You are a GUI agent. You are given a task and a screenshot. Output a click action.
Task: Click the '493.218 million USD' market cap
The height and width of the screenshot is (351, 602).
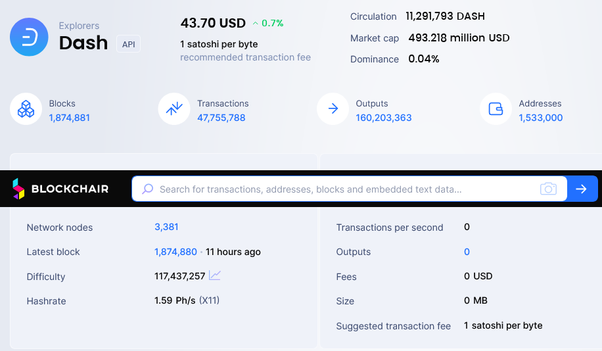tap(459, 37)
